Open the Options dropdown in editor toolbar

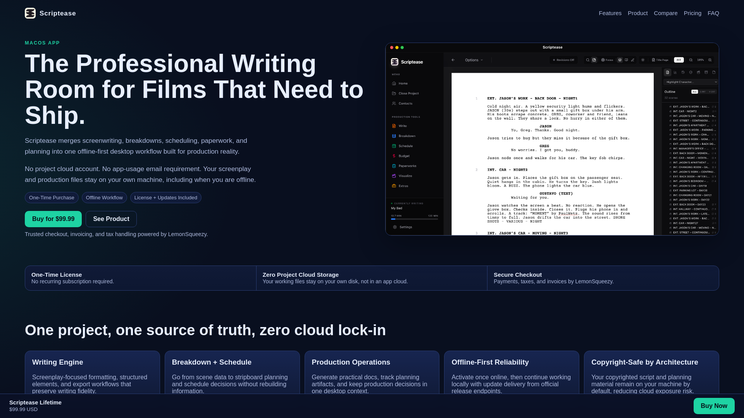[474, 60]
